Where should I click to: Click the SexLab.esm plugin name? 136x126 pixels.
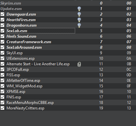17,31
